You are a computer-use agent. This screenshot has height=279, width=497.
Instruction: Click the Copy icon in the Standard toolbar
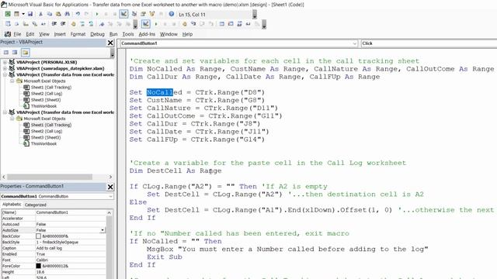pos(50,14)
